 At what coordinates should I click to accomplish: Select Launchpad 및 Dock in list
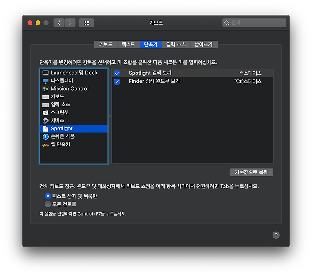coord(74,73)
